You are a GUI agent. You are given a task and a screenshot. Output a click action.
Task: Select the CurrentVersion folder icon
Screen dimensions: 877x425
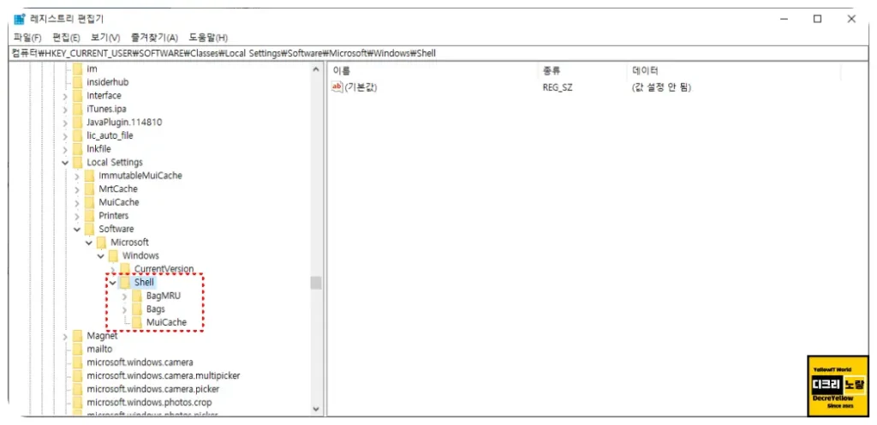tap(125, 269)
